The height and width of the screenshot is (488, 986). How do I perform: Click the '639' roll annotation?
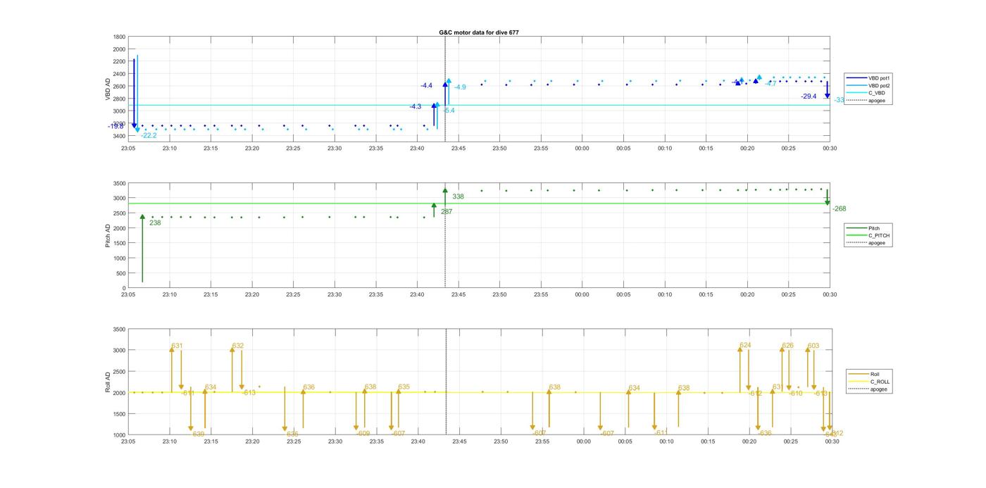pos(199,434)
